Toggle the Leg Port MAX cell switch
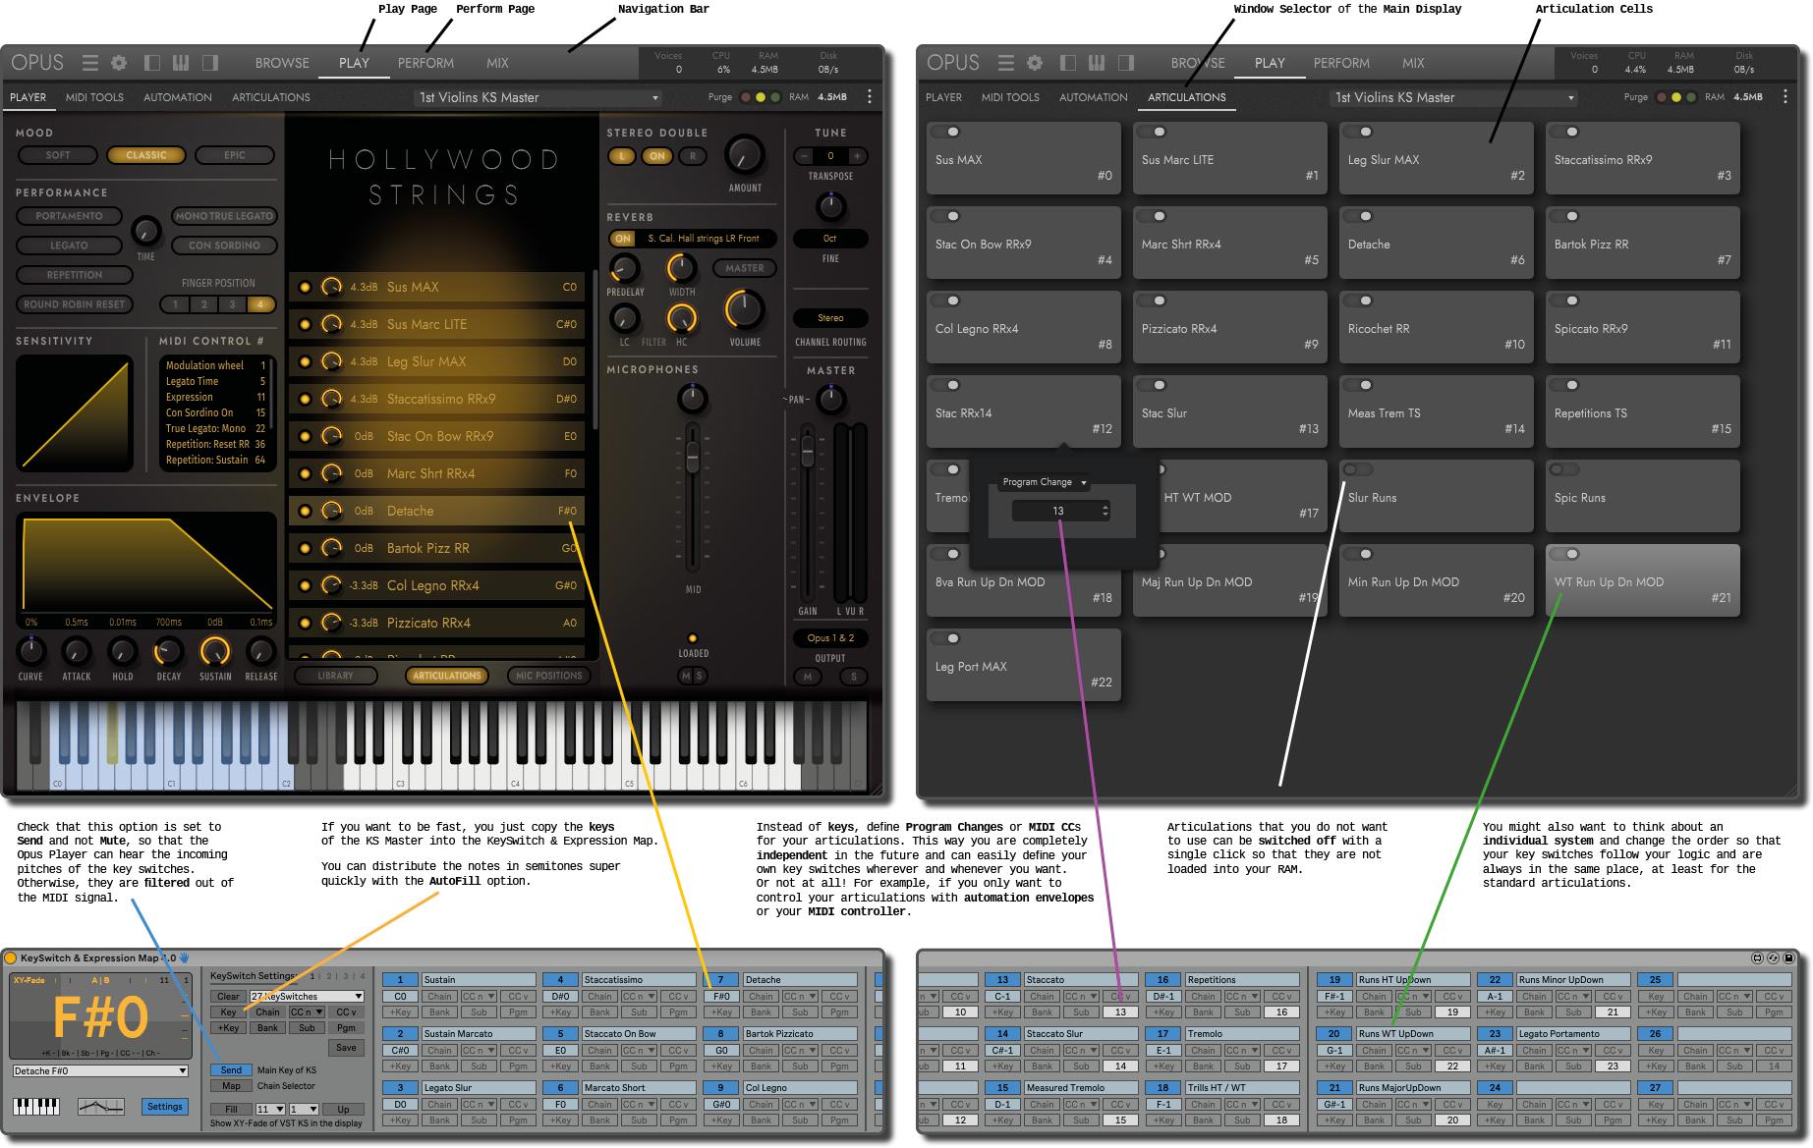 pyautogui.click(x=947, y=638)
